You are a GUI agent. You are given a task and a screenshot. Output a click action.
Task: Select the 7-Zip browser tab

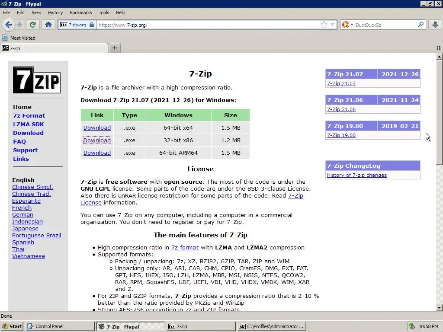[x=54, y=48]
